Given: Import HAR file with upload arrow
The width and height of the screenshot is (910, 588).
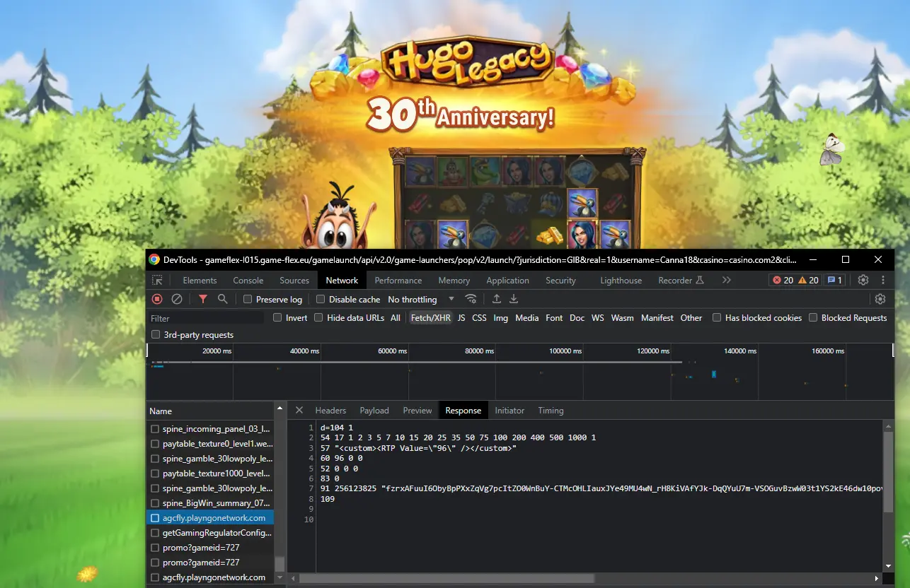Looking at the screenshot, I should [497, 300].
